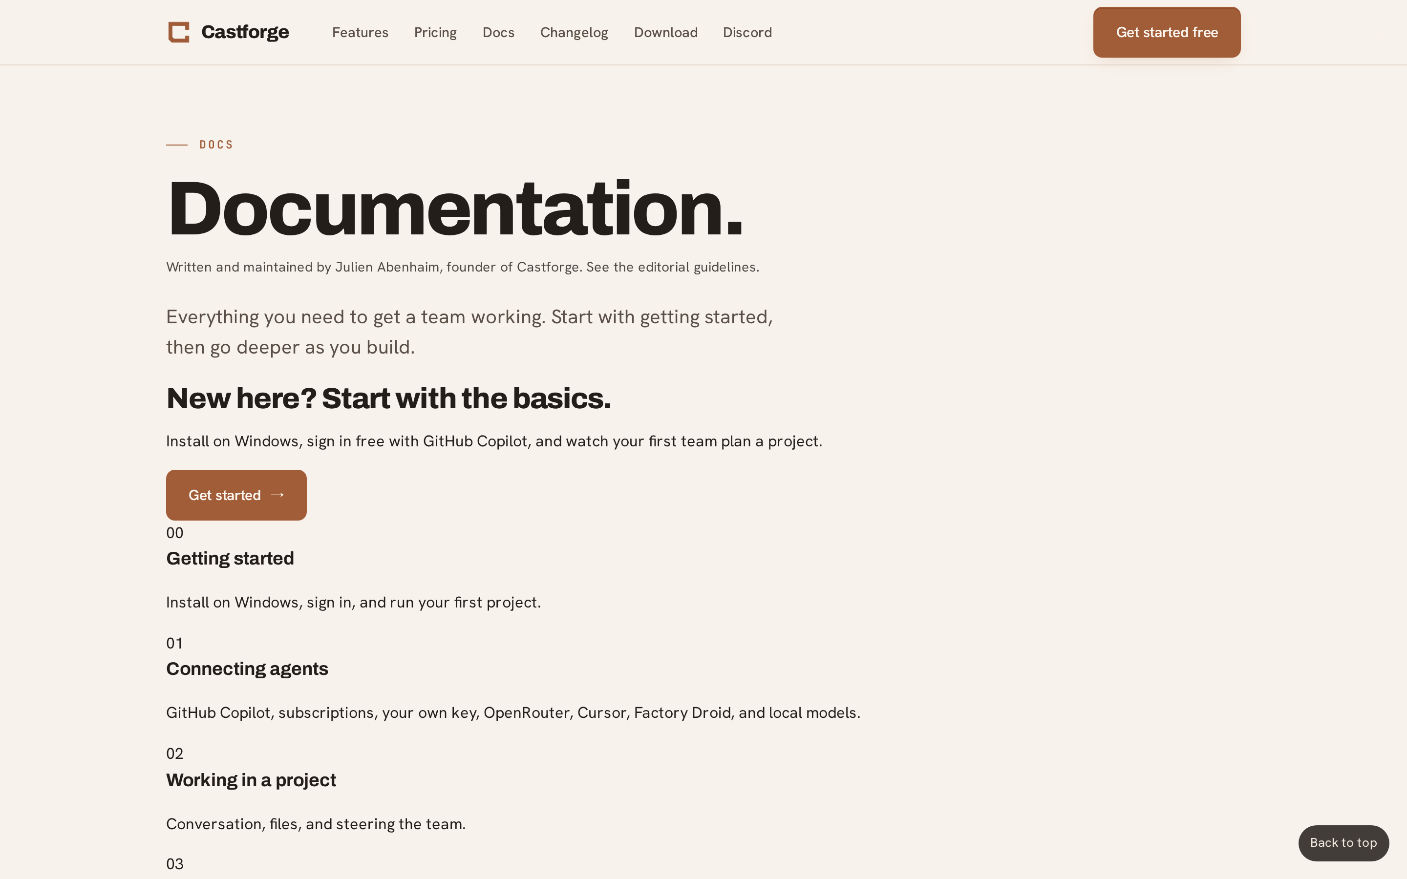Click the 'GitHub Copilot, subscriptions, your own key' description
The width and height of the screenshot is (1407, 879).
pos(513,713)
